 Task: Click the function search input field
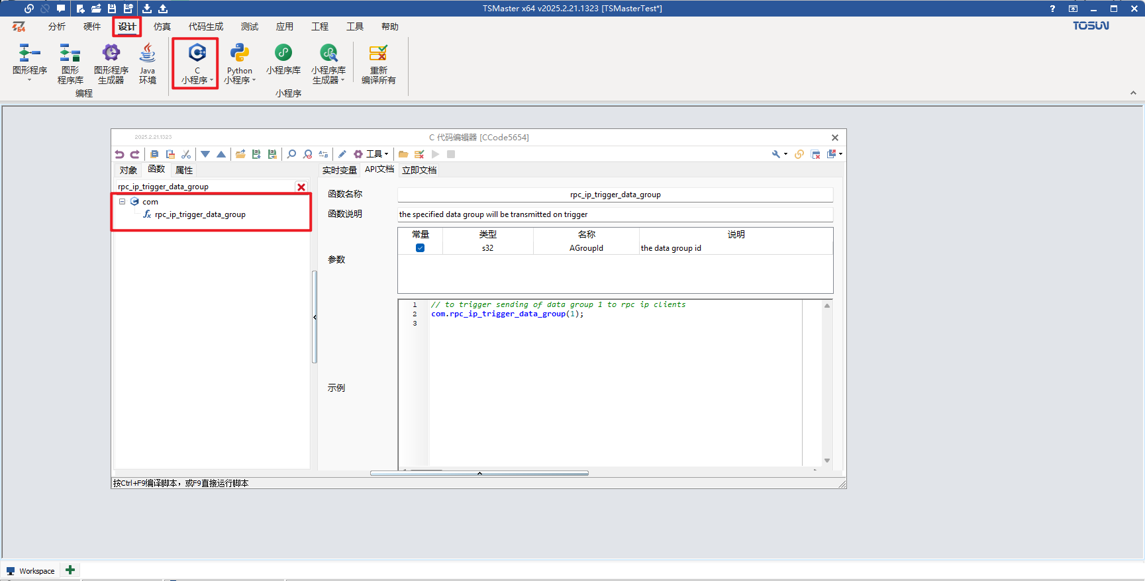click(205, 187)
